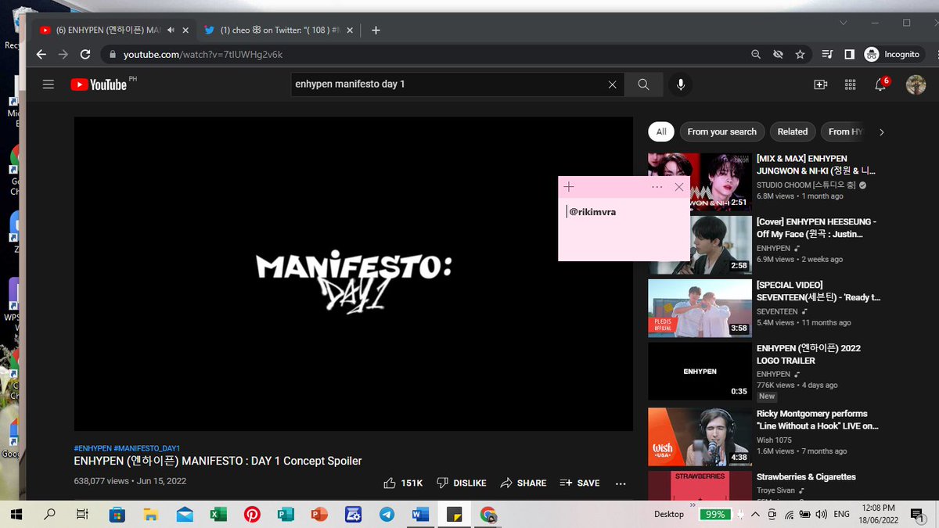
Task: Bookmark this page with the star
Action: coord(800,55)
